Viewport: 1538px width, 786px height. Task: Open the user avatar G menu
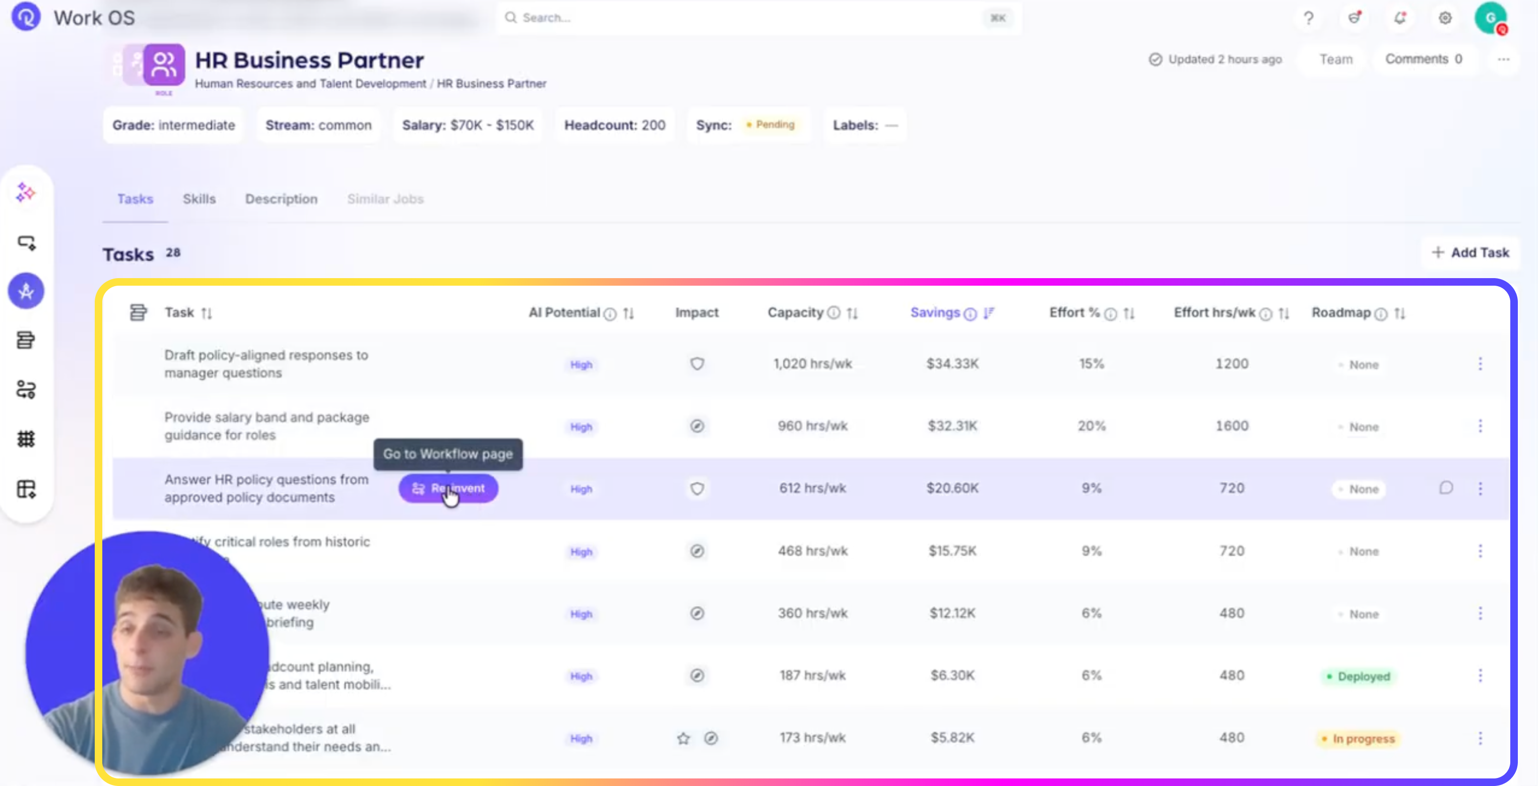click(1491, 18)
